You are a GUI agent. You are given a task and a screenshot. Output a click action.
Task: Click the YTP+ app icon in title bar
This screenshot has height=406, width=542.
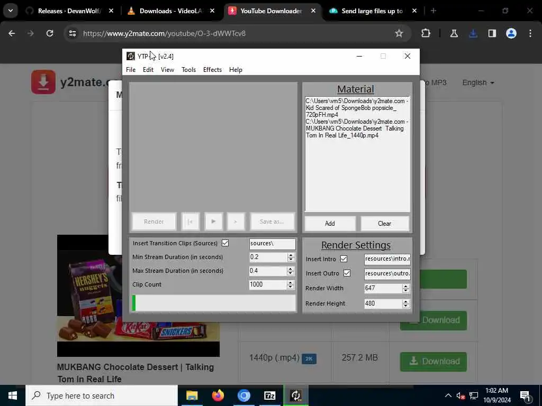point(131,56)
